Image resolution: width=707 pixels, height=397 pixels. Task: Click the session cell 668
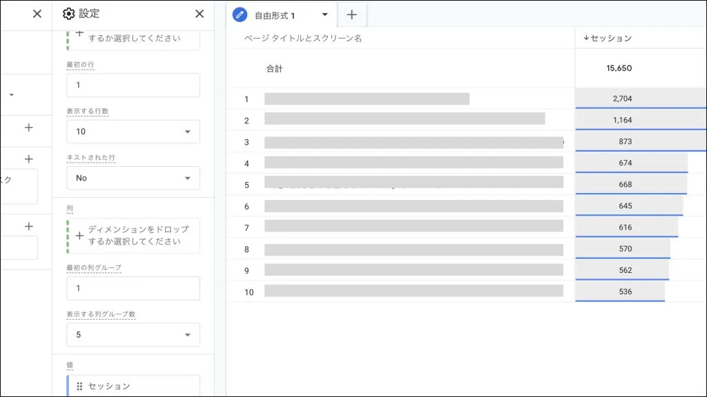(x=625, y=185)
